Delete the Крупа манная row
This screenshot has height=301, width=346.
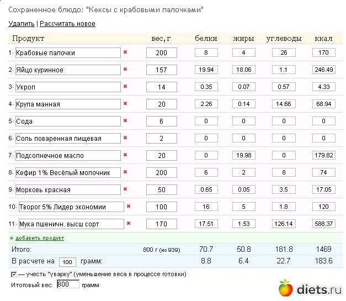pyautogui.click(x=125, y=104)
